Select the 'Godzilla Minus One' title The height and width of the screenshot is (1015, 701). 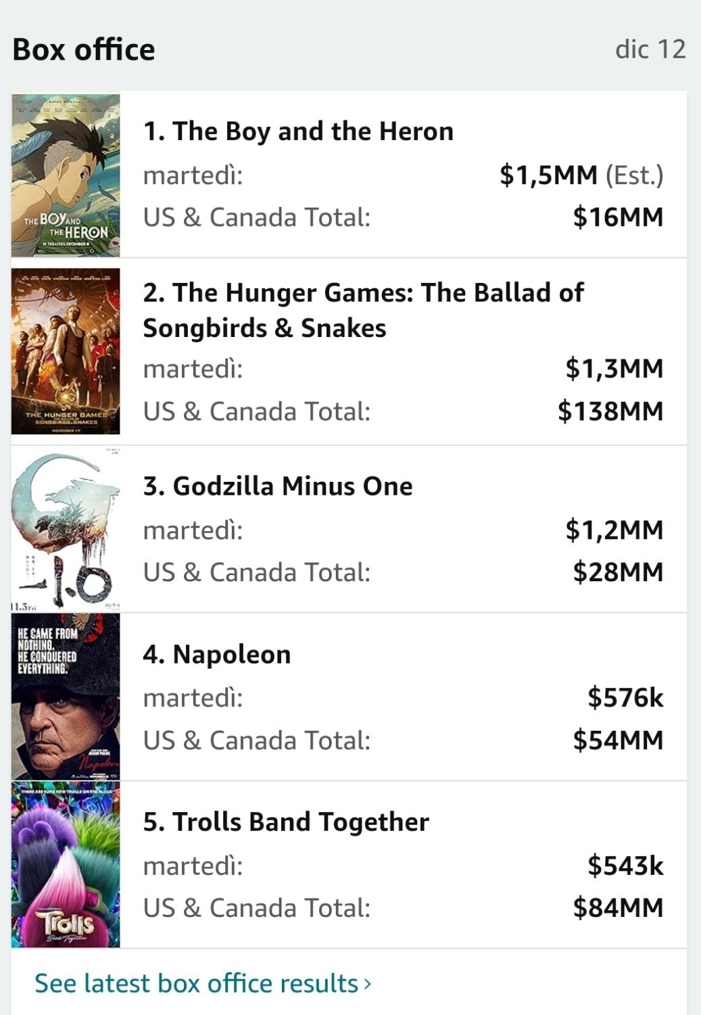tap(278, 486)
